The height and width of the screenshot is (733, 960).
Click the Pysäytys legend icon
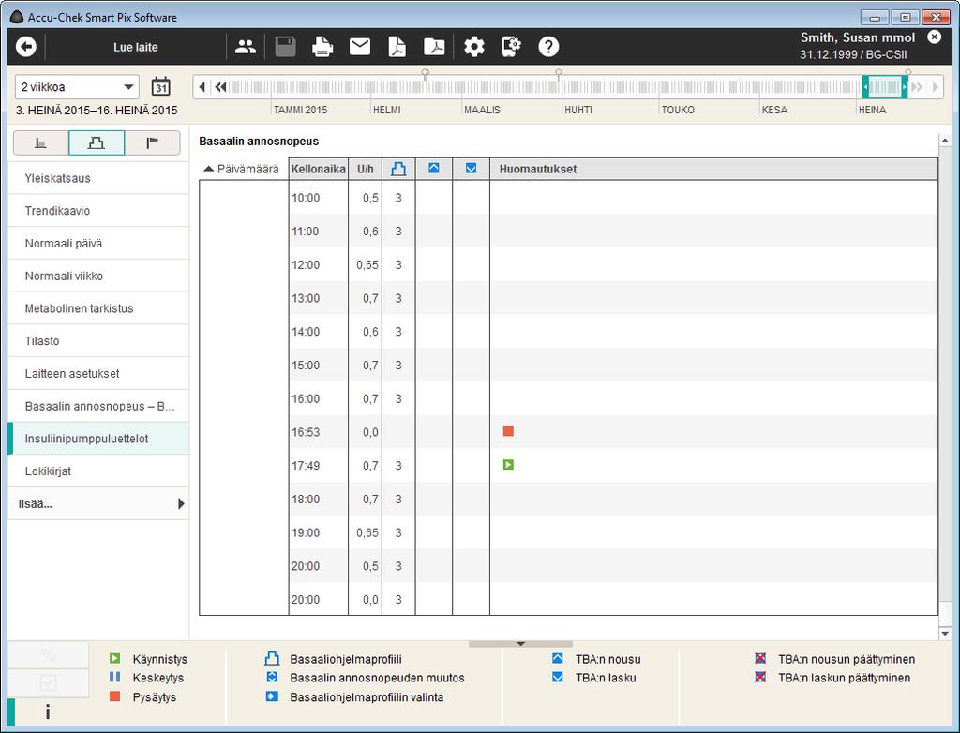click(x=114, y=696)
